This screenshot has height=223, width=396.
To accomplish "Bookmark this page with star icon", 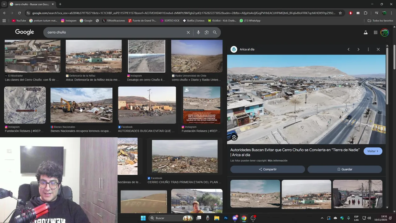I will click(x=340, y=13).
